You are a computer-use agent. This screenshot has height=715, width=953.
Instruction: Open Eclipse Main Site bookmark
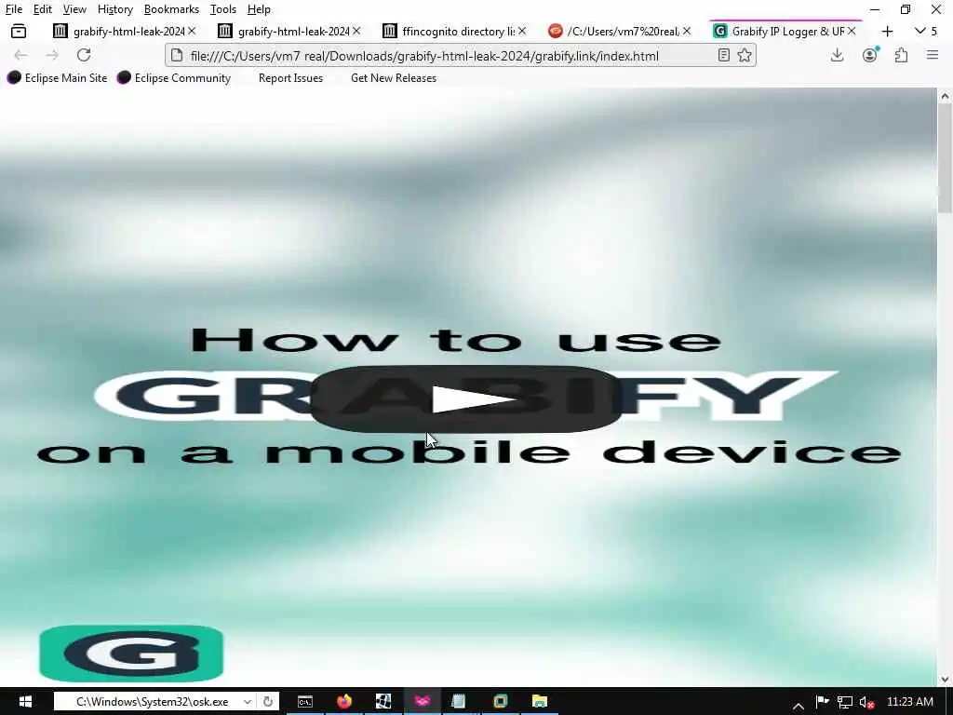click(x=57, y=78)
